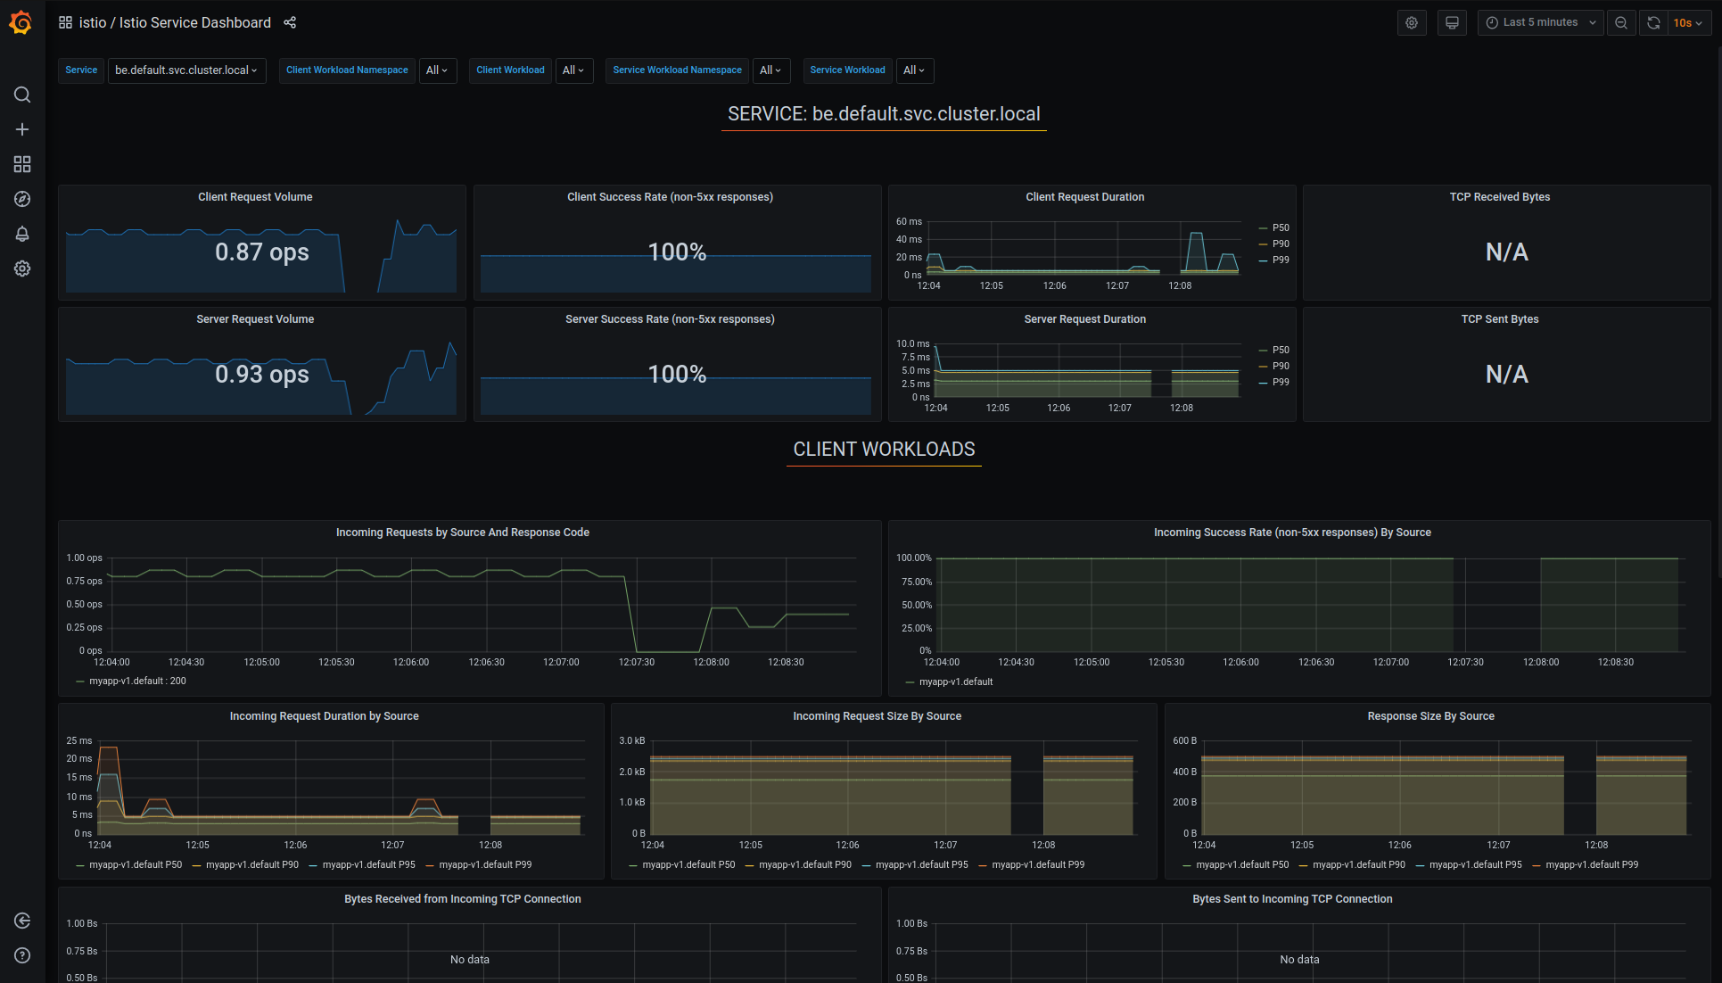The height and width of the screenshot is (983, 1722).
Task: Open the Last 5 minutes time picker
Action: [x=1540, y=22]
